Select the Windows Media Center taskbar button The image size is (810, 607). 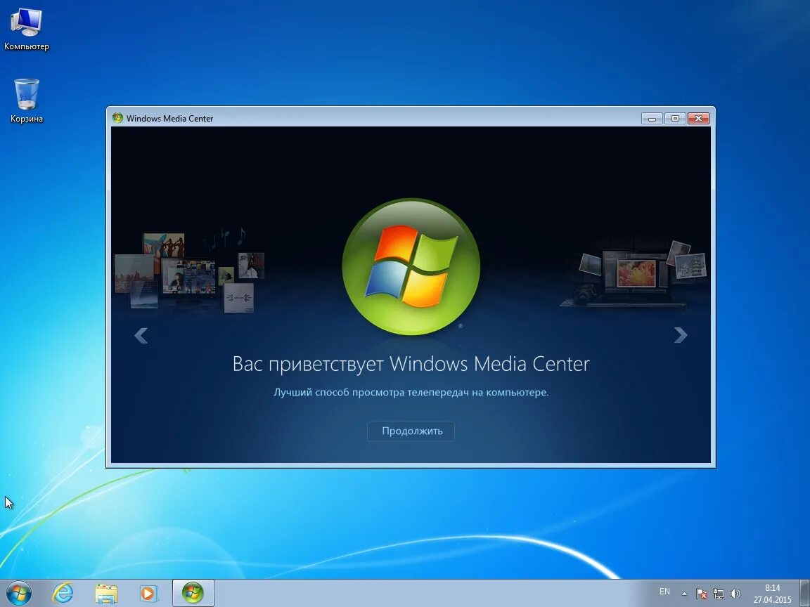[193, 593]
